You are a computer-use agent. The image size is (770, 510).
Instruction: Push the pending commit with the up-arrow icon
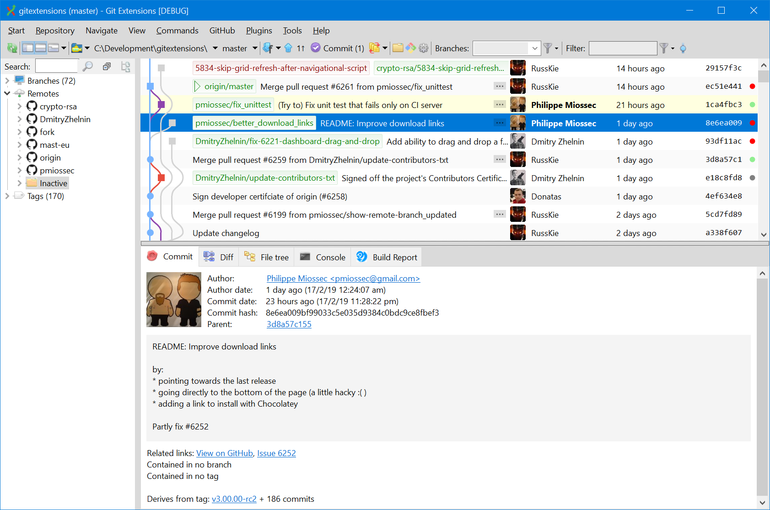click(x=288, y=48)
